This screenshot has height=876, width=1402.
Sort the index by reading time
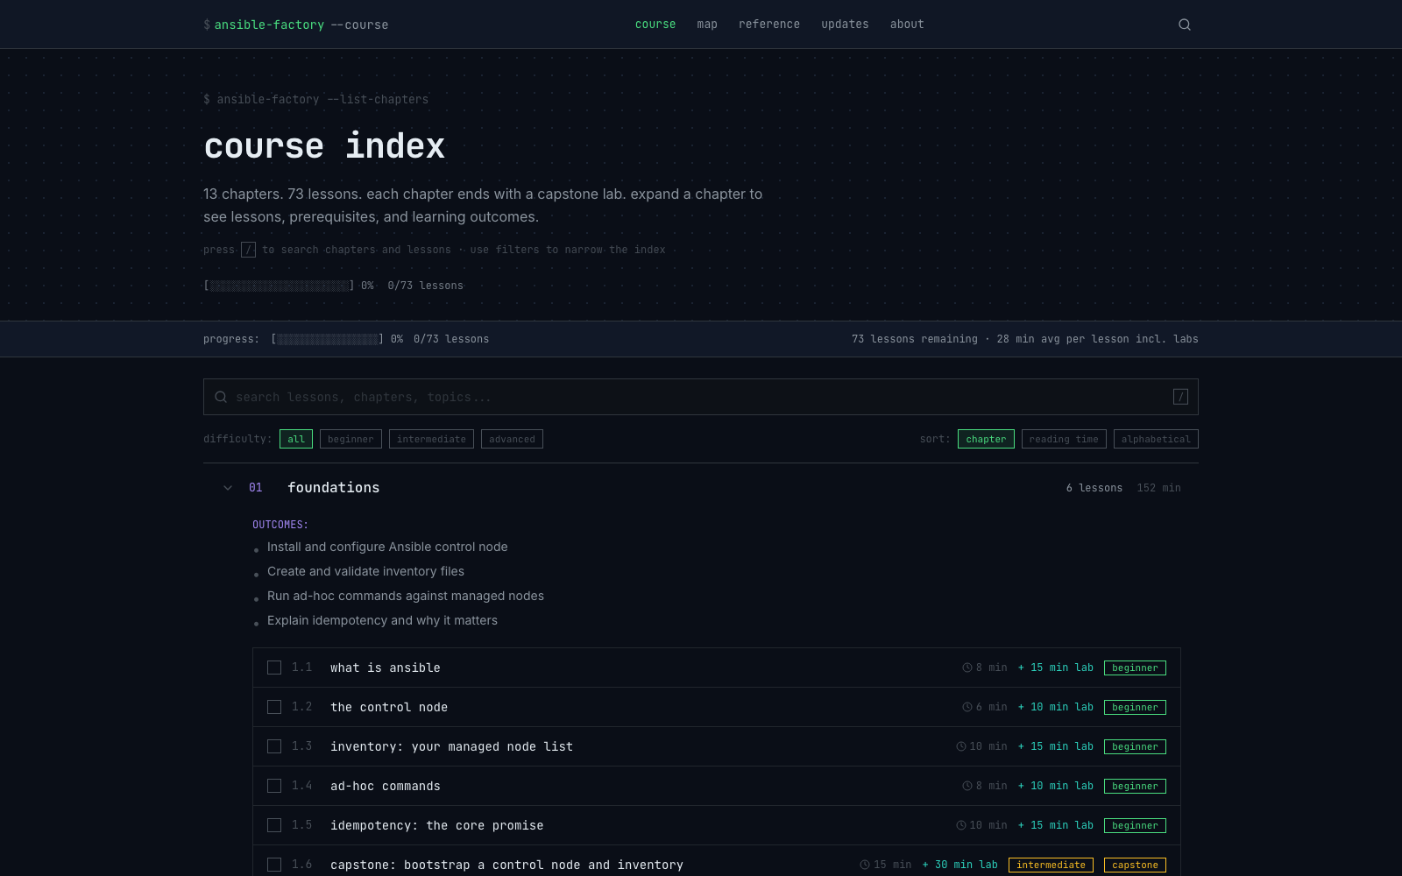pos(1064,439)
